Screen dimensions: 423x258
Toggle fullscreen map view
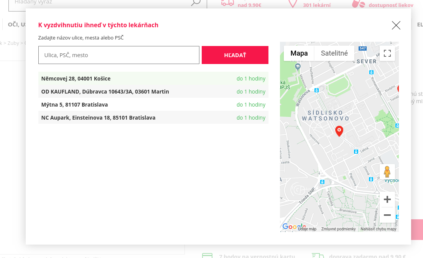(x=387, y=53)
